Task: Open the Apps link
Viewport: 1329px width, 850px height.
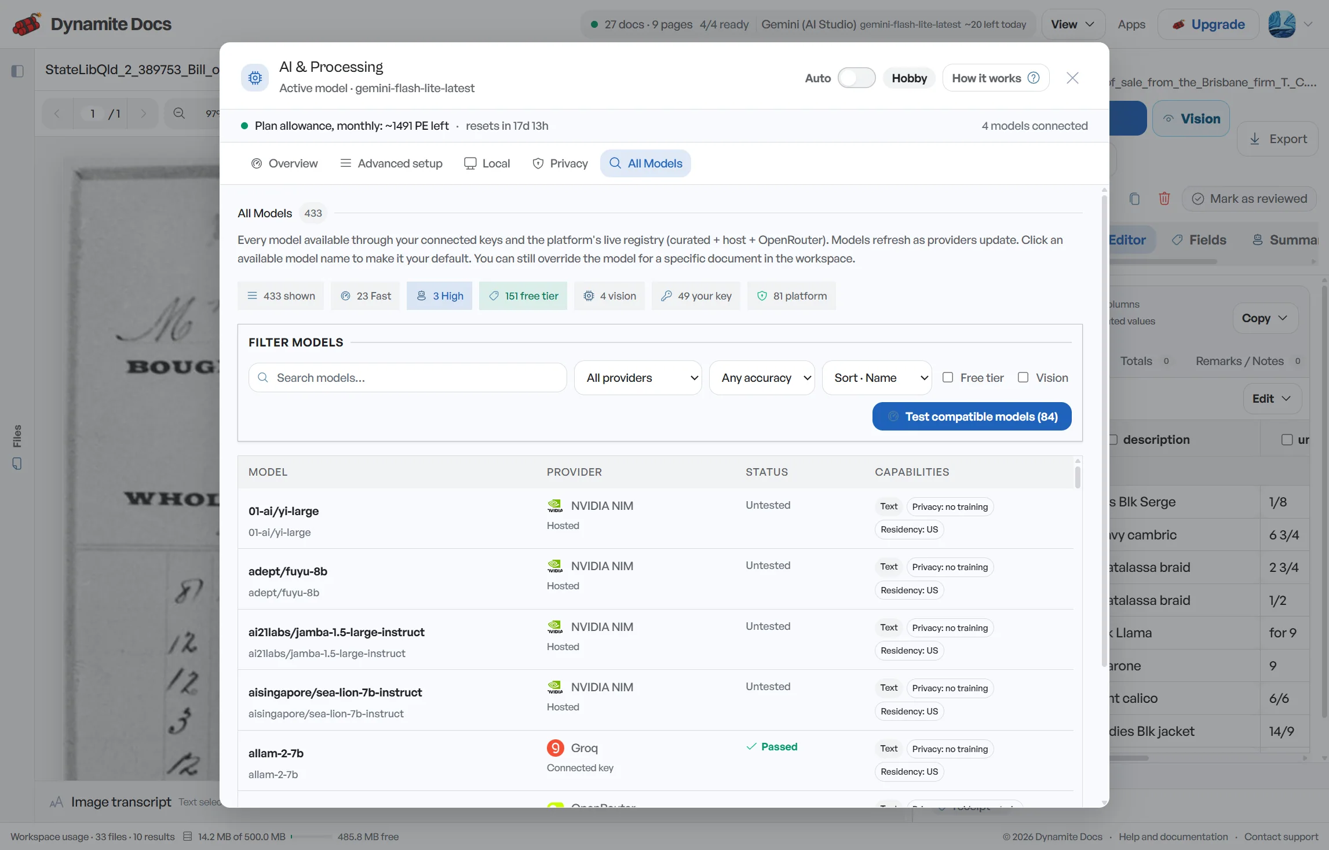Action: tap(1131, 24)
